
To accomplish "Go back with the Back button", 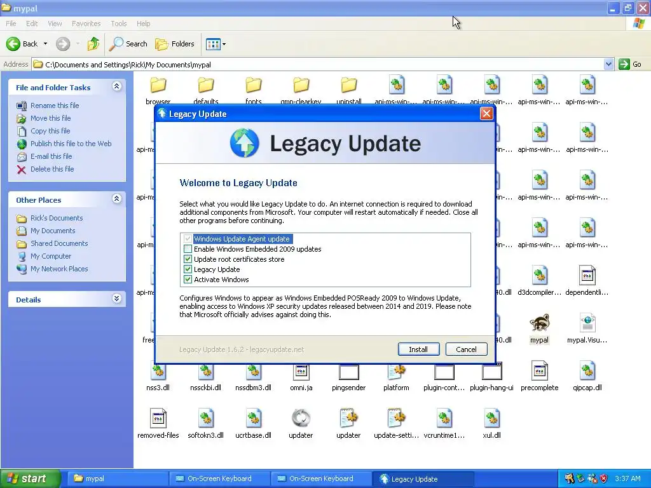I will [22, 44].
